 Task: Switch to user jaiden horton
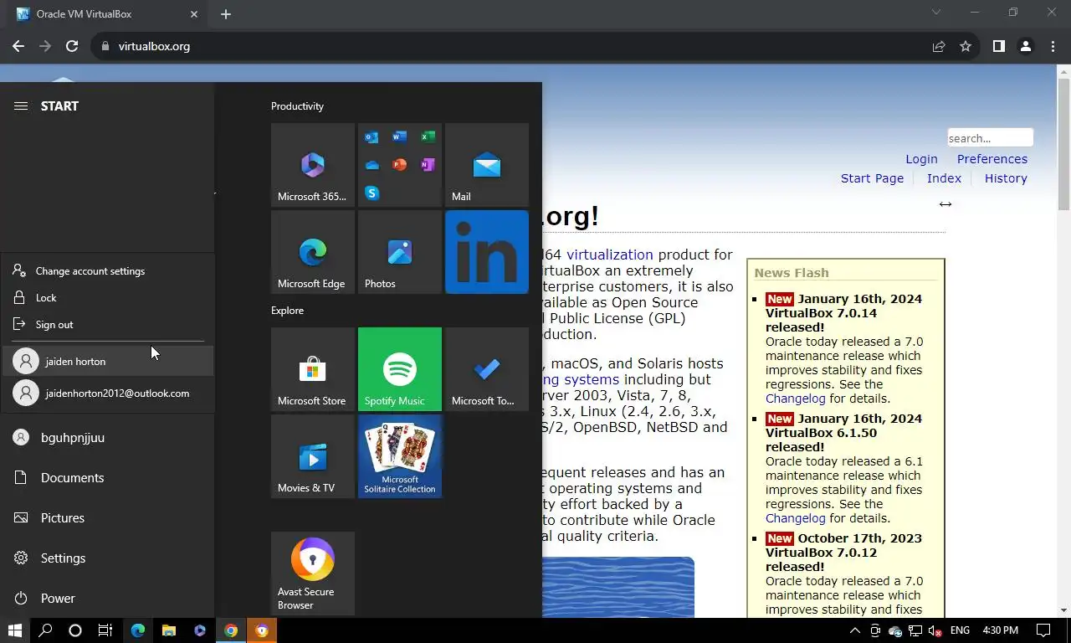(107, 361)
